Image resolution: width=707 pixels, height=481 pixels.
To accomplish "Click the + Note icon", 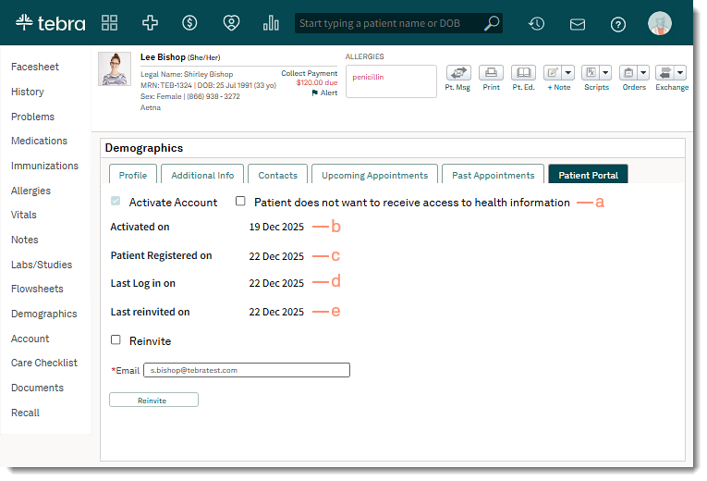I will pos(553,73).
